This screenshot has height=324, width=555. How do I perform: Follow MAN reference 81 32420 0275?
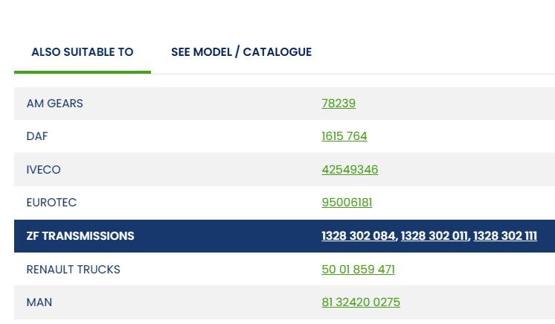[x=361, y=302]
